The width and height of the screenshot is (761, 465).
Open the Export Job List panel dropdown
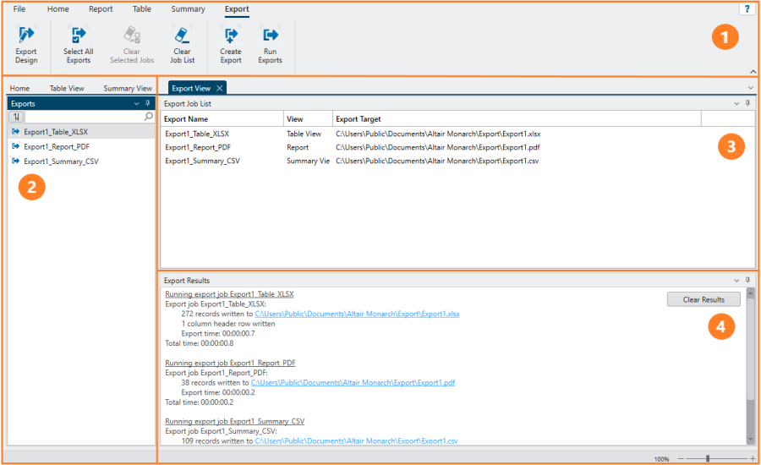[736, 103]
